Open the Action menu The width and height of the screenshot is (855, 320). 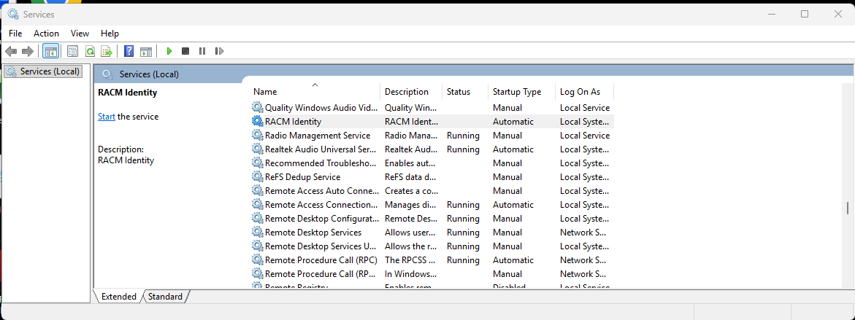(46, 34)
